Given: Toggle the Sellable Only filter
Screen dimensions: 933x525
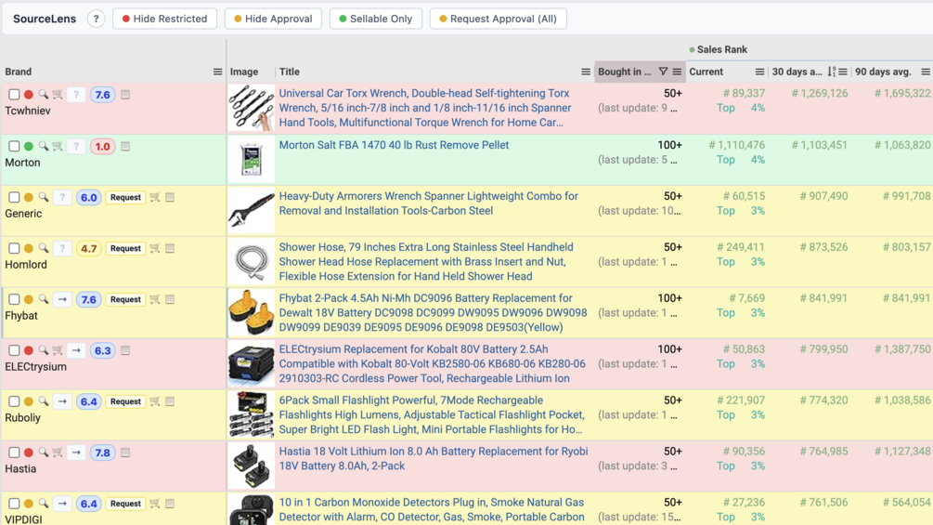Looking at the screenshot, I should [x=375, y=19].
